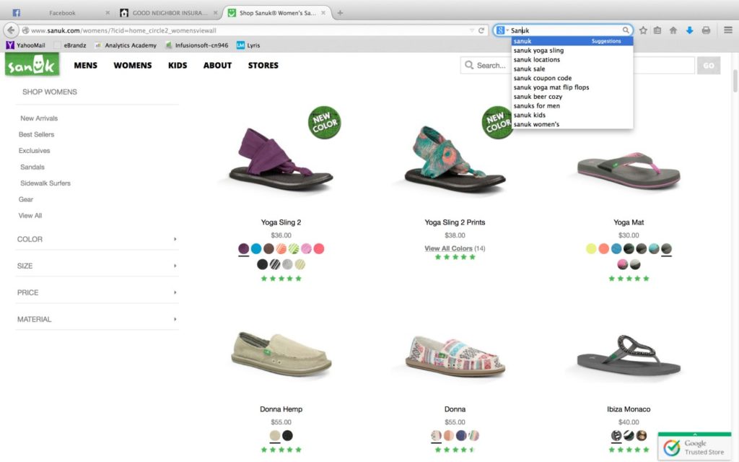Click the print icon in toolbar

coord(706,30)
